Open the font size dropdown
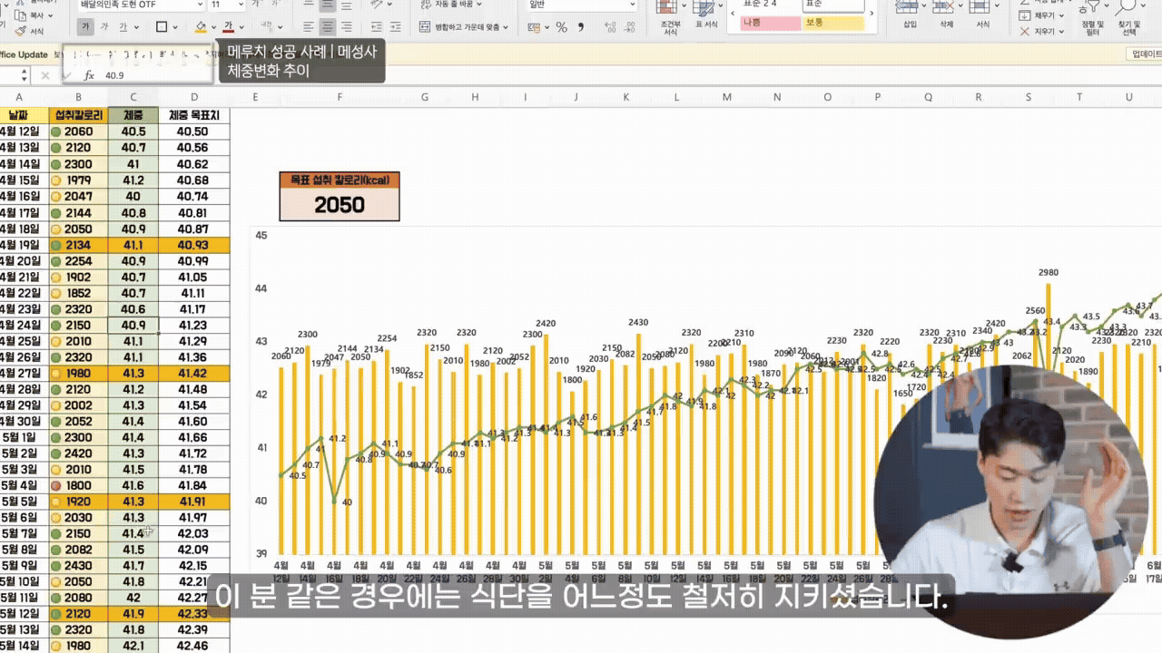 [x=241, y=5]
